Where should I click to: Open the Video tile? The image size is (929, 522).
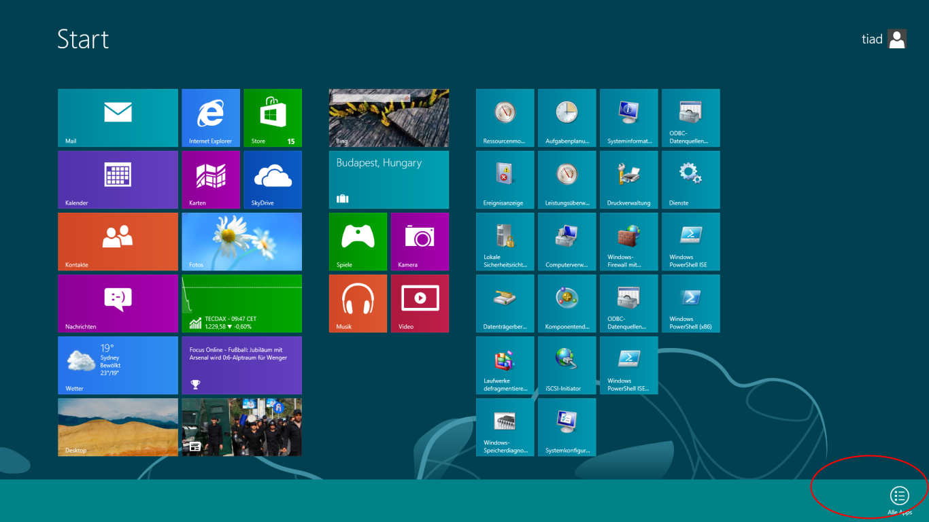420,303
